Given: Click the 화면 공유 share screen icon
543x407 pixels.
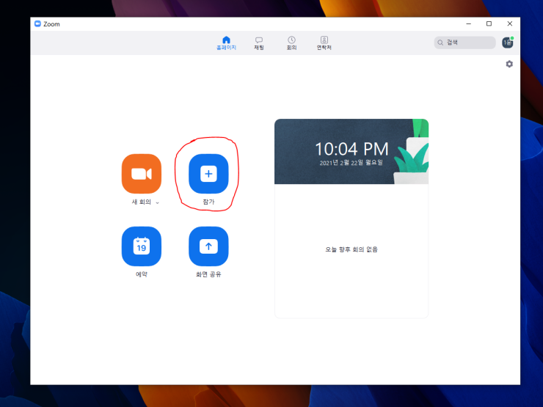Looking at the screenshot, I should click(x=208, y=246).
